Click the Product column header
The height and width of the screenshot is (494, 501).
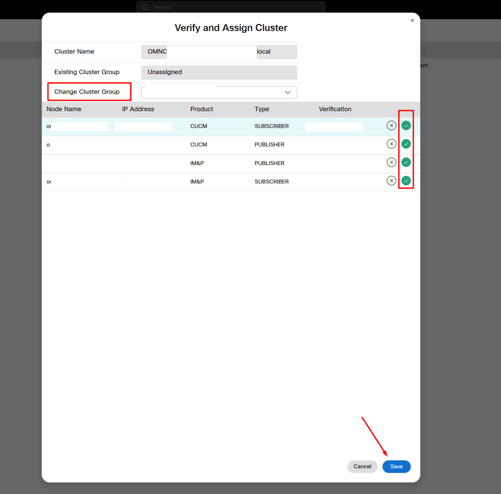click(202, 109)
